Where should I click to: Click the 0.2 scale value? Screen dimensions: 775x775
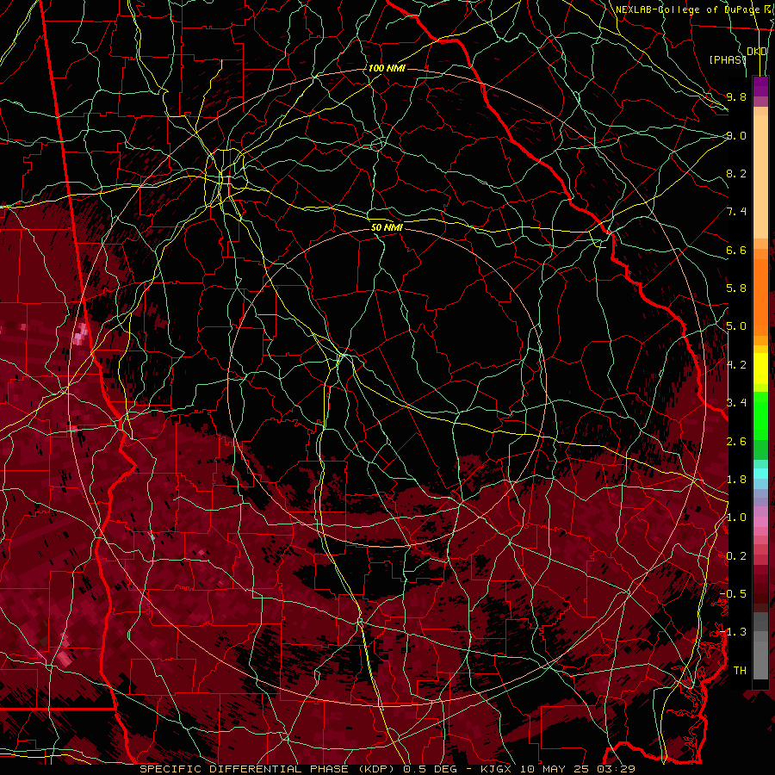[x=736, y=556]
